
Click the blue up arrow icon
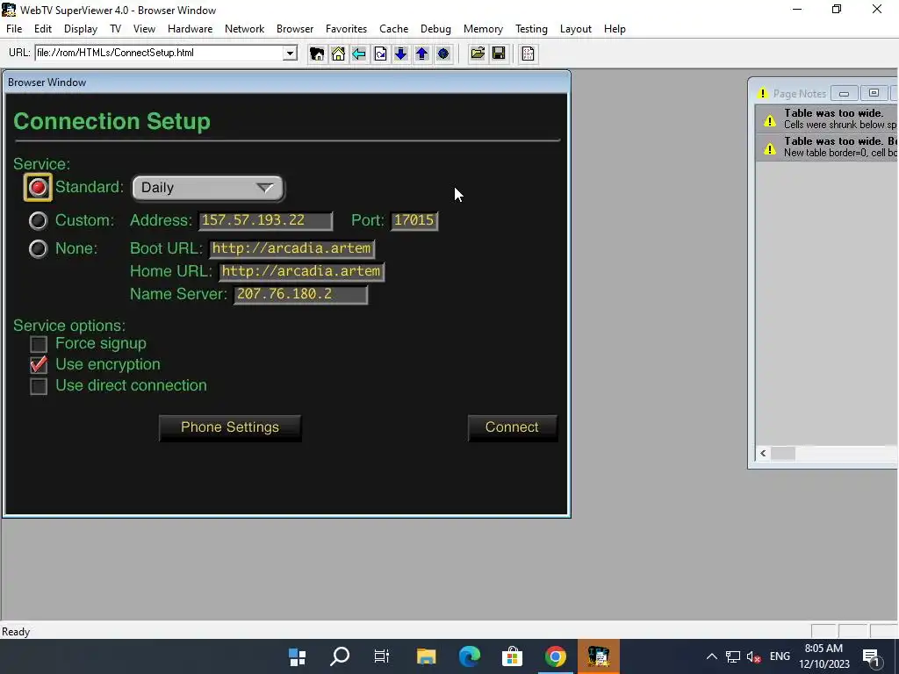422,54
